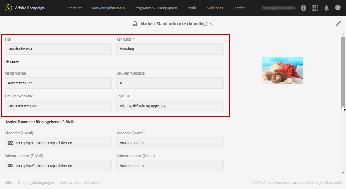Open the Audiences menu item
The width and height of the screenshot is (346, 189).
pyautogui.click(x=215, y=8)
